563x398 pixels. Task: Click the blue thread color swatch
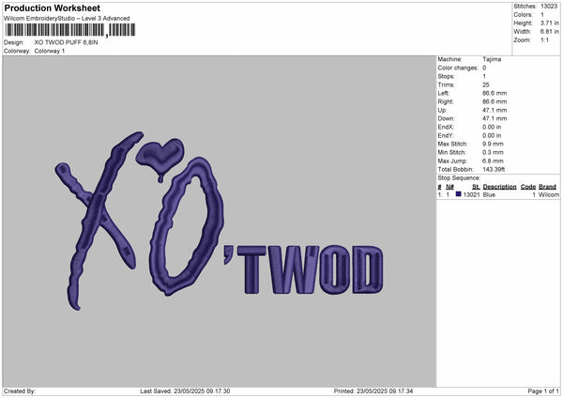(458, 194)
